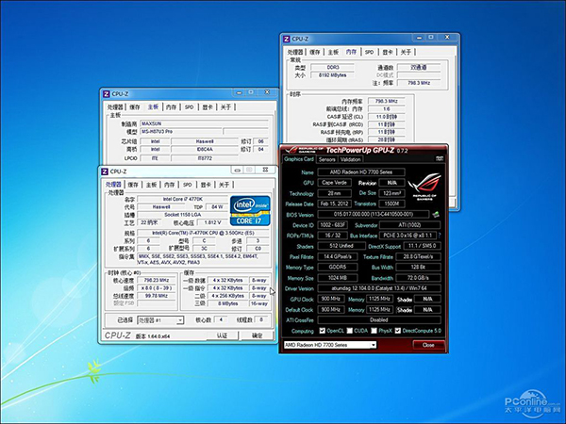Click the 798.23 MHz core speed value
The image size is (566, 424).
pos(157,280)
